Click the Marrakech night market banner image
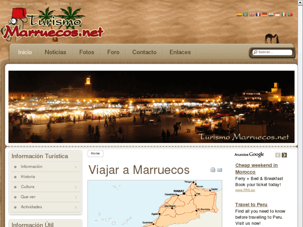 152,107
